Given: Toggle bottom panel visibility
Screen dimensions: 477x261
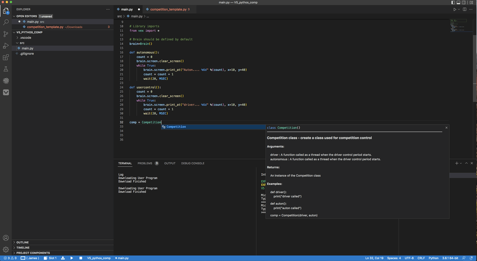Looking at the screenshot, I should tap(459, 2).
